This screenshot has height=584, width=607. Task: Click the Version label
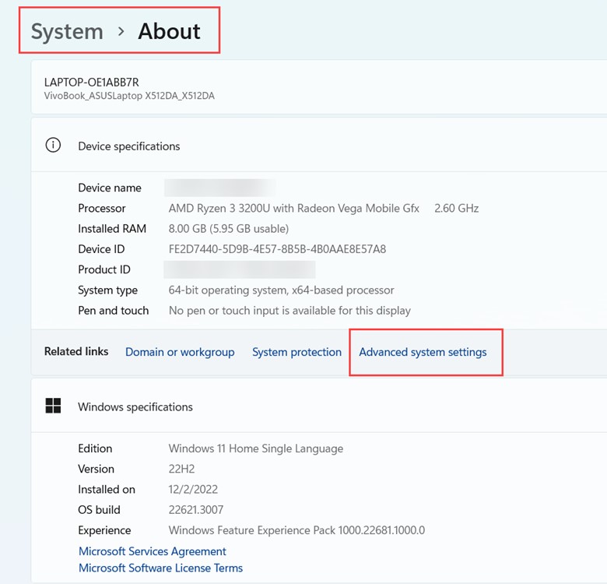96,469
